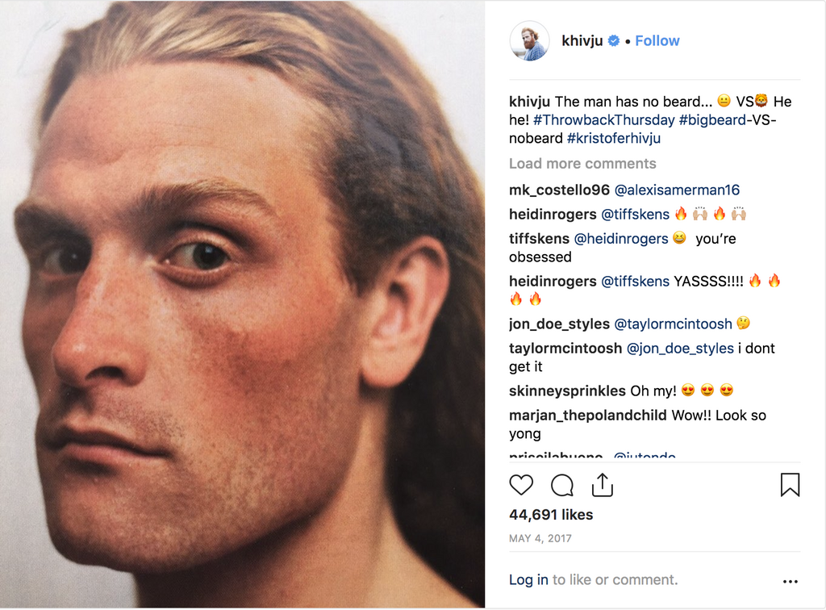This screenshot has width=826, height=610.
Task: Click the blue verified badge
Action: 614,41
